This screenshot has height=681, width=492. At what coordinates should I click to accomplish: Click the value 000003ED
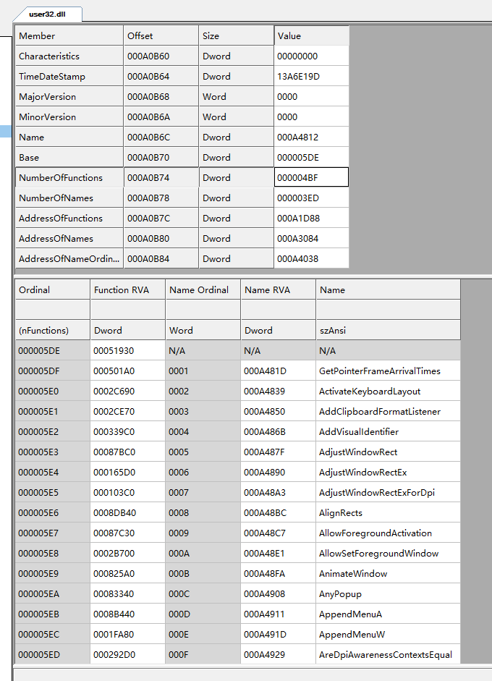click(x=311, y=198)
